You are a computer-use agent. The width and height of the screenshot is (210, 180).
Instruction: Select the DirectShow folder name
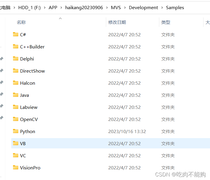(x=32, y=71)
